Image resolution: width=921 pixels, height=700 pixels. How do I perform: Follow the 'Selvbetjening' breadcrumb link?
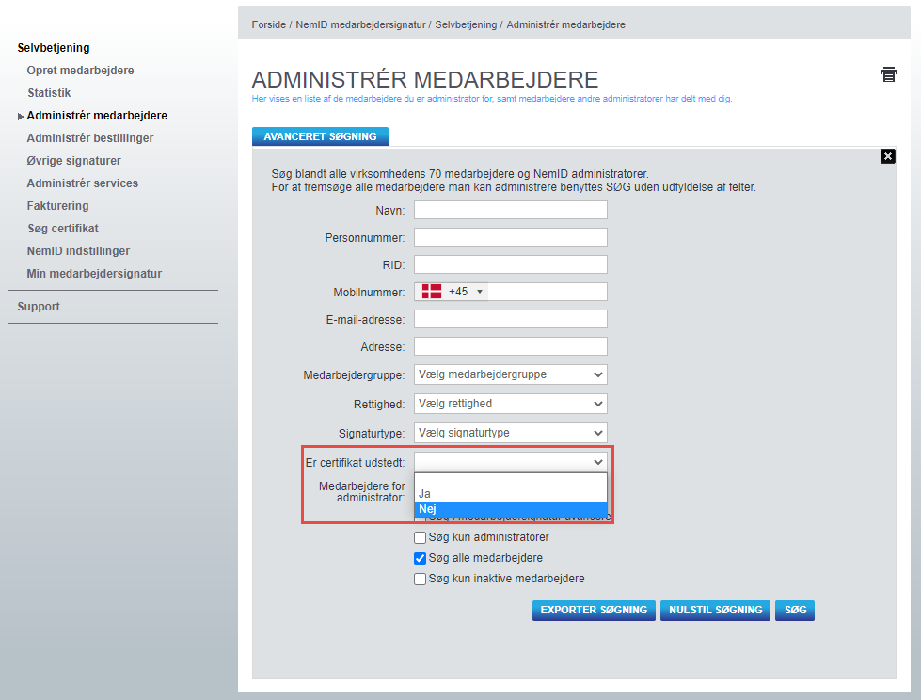click(466, 24)
